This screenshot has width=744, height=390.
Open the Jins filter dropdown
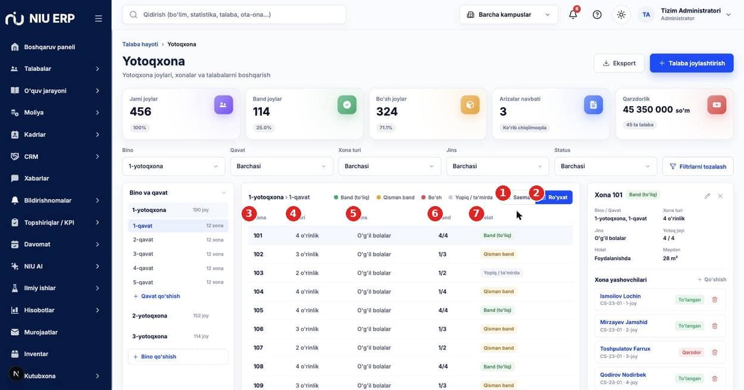point(498,166)
